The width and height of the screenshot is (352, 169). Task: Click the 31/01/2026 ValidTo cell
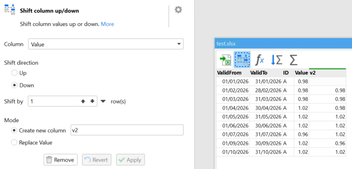coord(266,81)
